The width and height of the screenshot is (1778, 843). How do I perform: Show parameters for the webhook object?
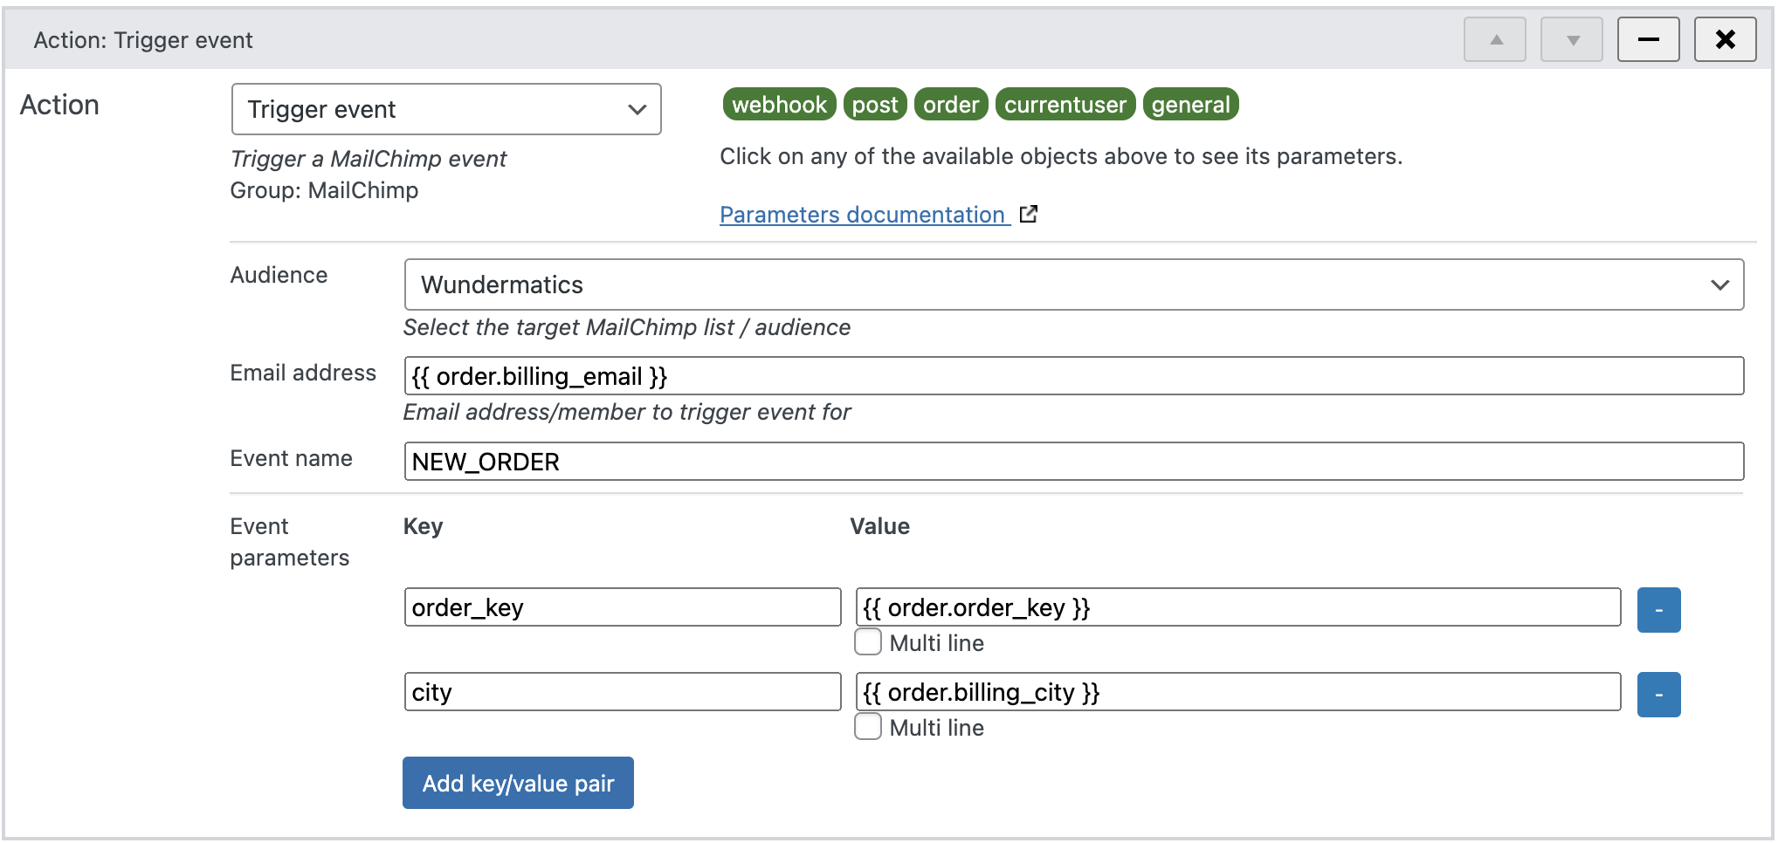pos(778,104)
